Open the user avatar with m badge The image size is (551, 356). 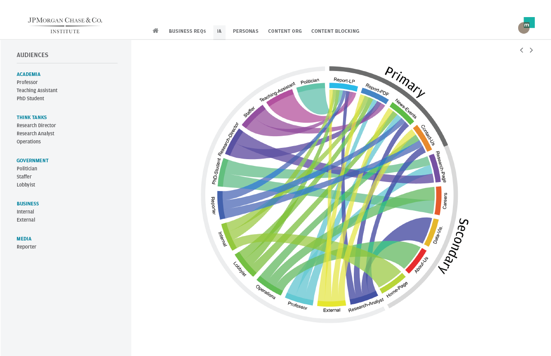(526, 26)
